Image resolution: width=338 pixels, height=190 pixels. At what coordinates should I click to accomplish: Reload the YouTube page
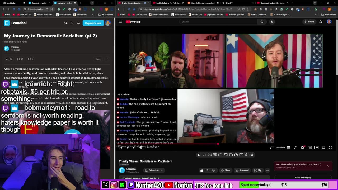pos(129,9)
